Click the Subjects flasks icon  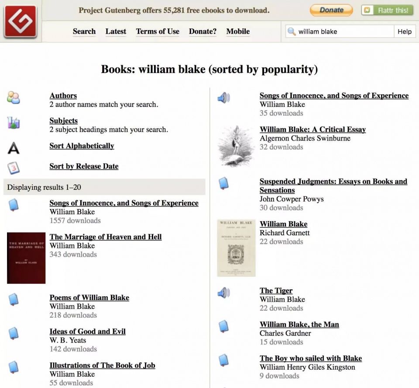tap(14, 123)
